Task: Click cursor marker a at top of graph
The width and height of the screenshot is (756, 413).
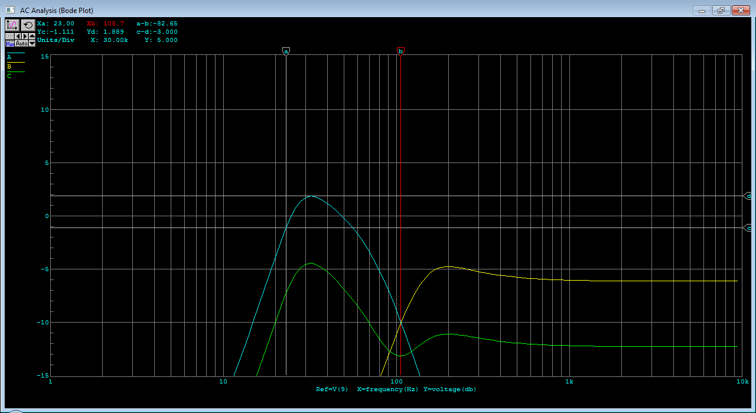Action: coord(286,51)
